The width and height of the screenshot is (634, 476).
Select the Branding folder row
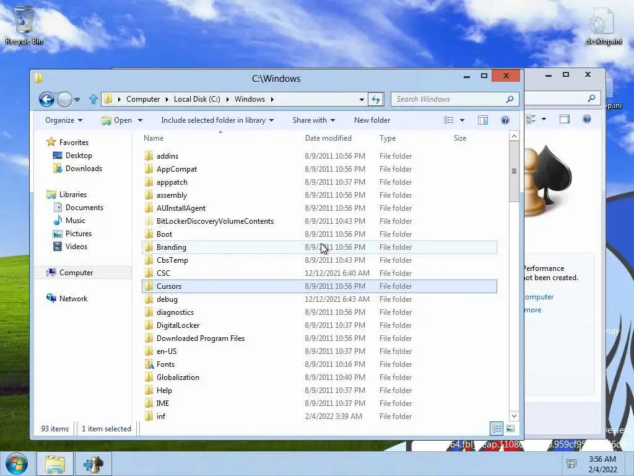click(x=319, y=247)
